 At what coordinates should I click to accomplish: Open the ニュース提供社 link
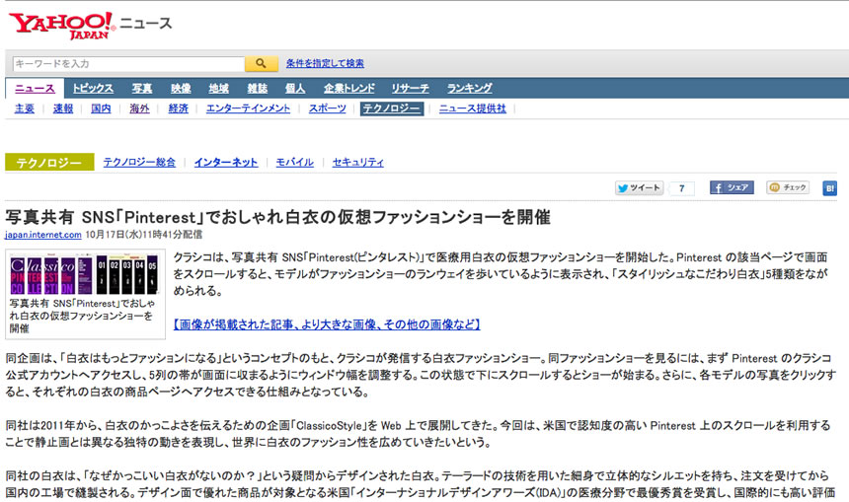tap(472, 108)
